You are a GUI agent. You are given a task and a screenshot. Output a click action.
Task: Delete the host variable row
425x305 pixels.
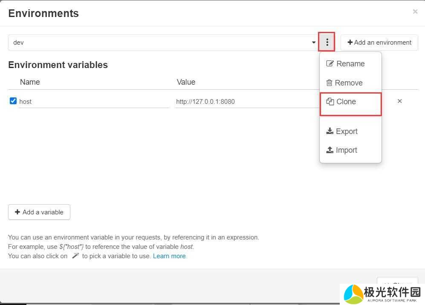[x=399, y=101]
